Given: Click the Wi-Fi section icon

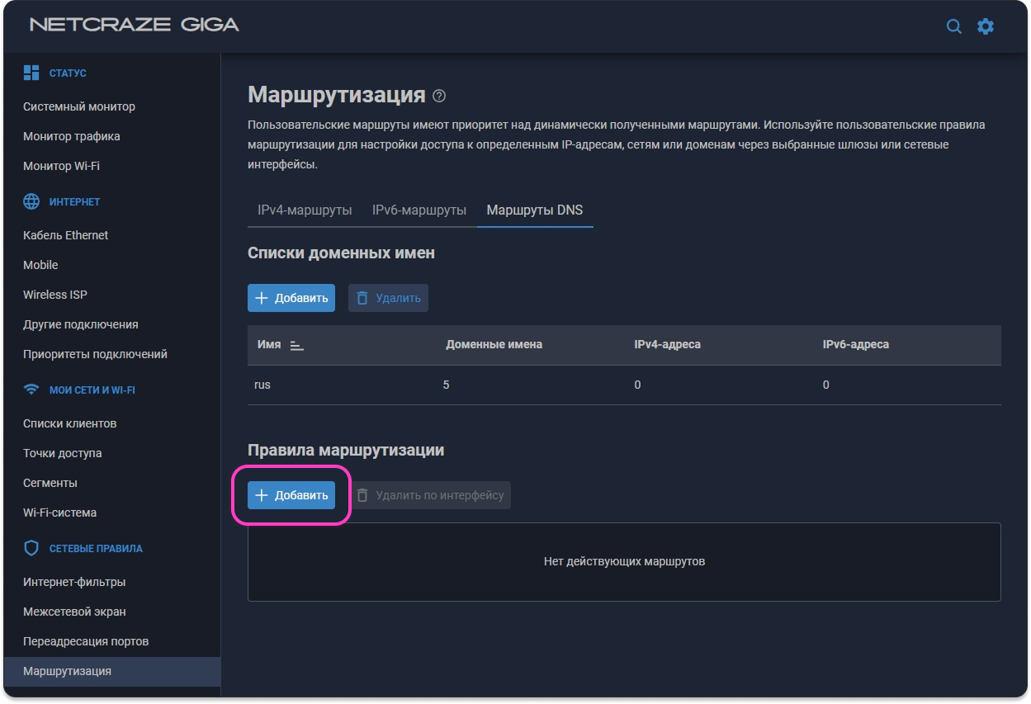Looking at the screenshot, I should pyautogui.click(x=31, y=390).
